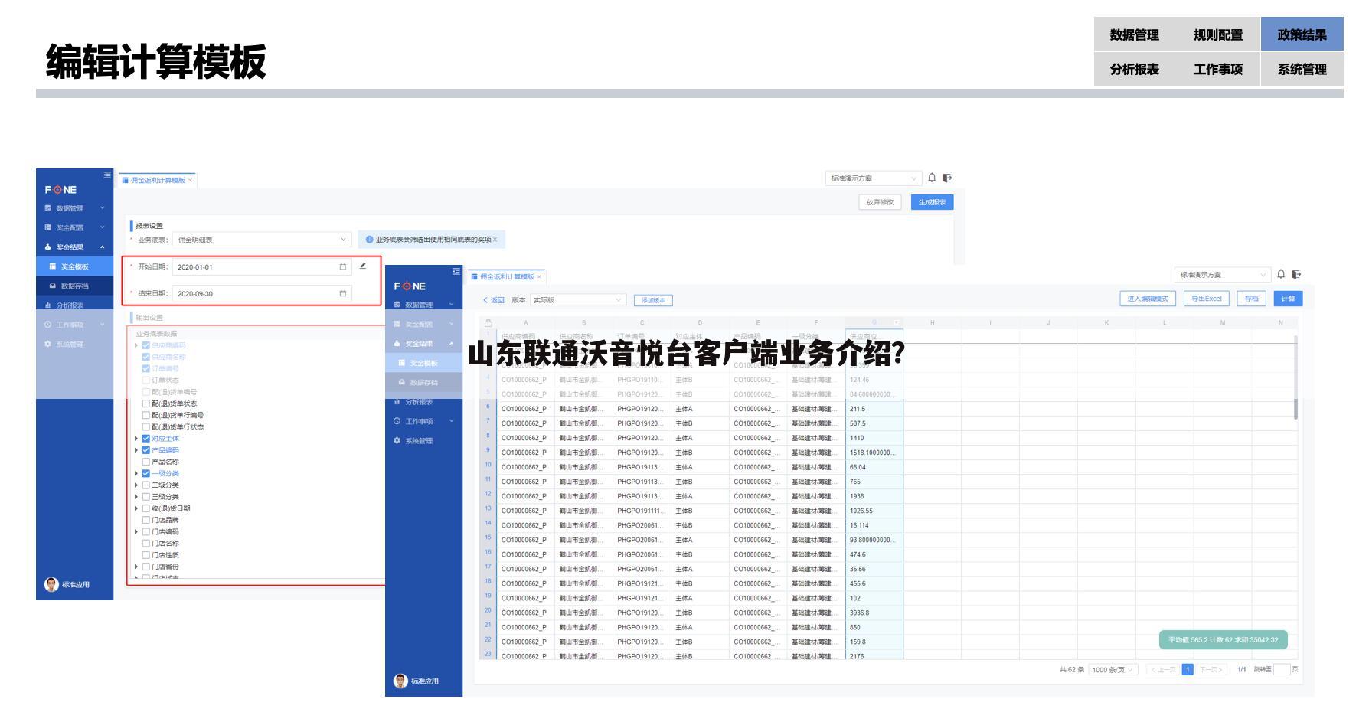1369x709 pixels.
Task: Click cell value 3936.8 in column G
Action: click(x=874, y=613)
